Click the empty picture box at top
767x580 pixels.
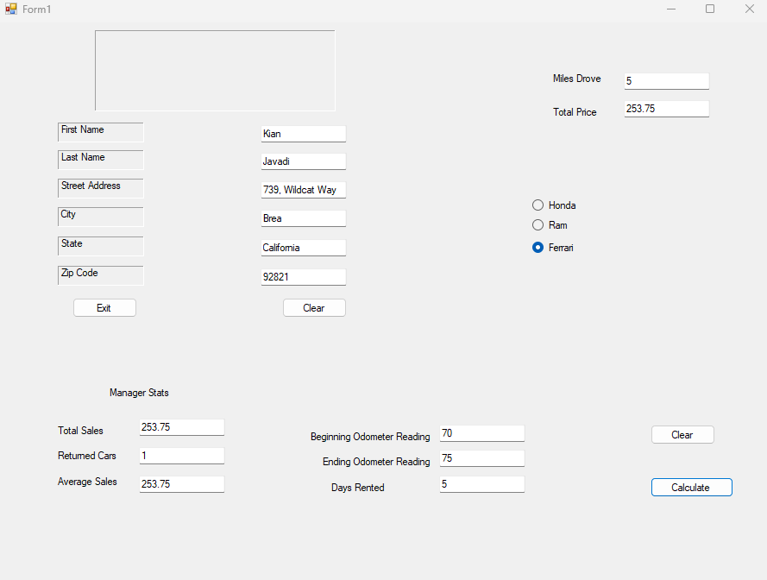[x=215, y=71]
